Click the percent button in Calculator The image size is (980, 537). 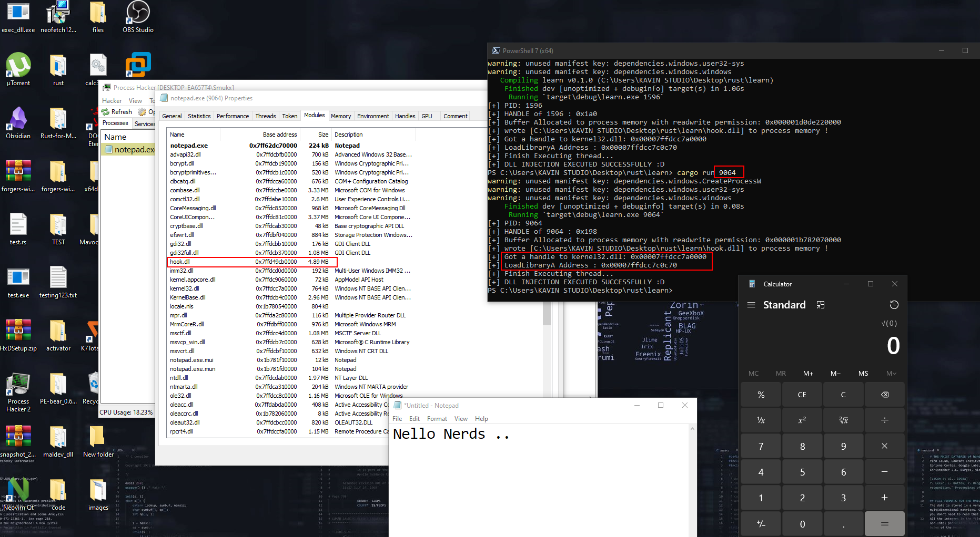click(x=761, y=395)
